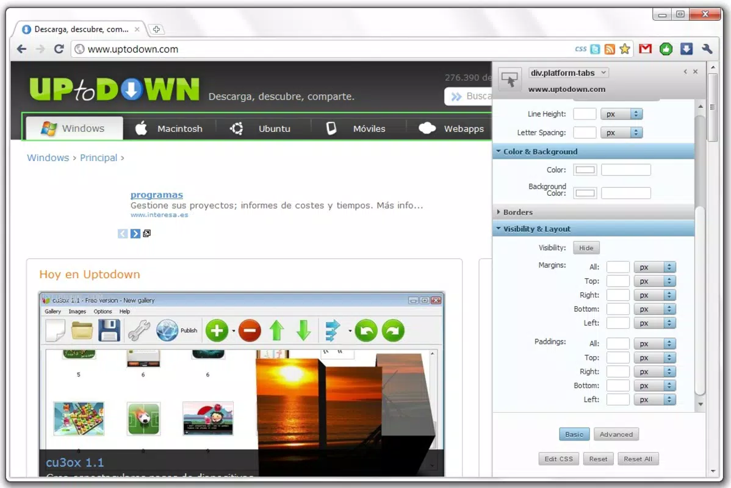Click the blue page icon beside RSS
The image size is (731, 488).
[595, 49]
